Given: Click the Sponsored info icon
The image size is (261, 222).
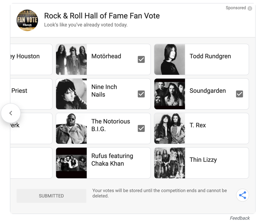Looking at the screenshot, I should [250, 8].
